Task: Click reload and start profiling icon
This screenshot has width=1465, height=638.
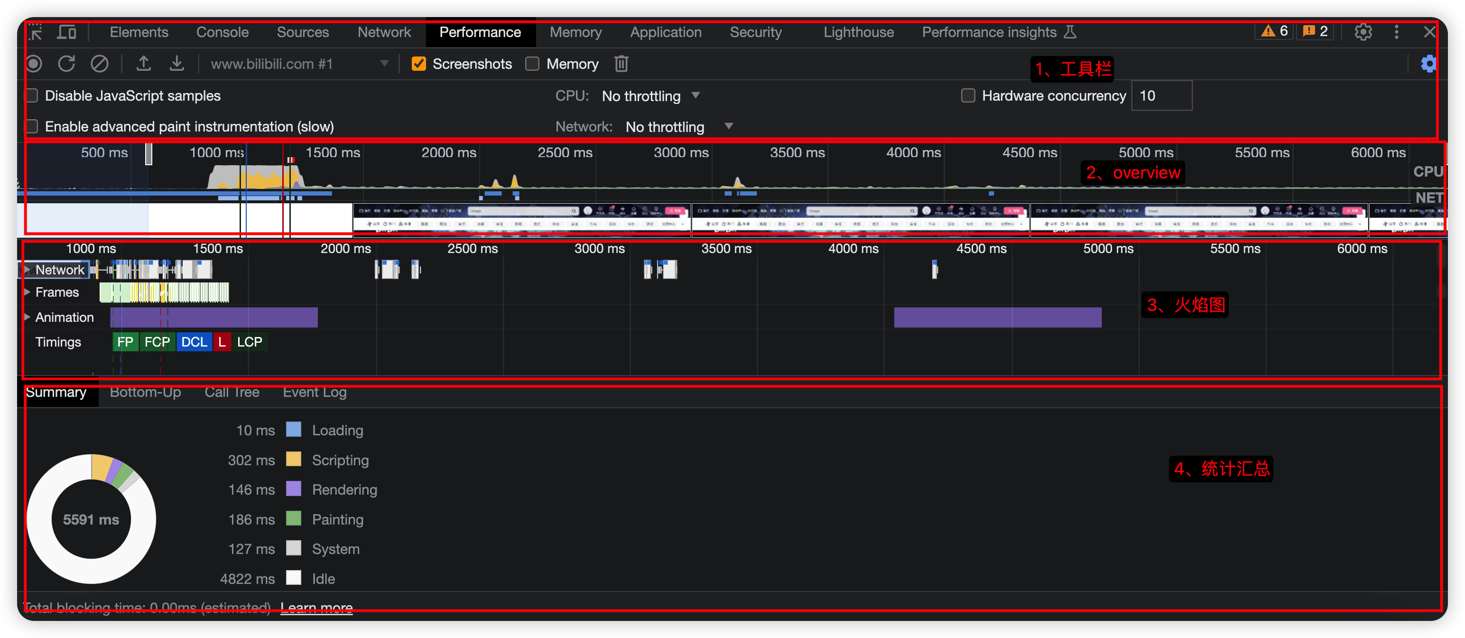Action: pyautogui.click(x=66, y=64)
